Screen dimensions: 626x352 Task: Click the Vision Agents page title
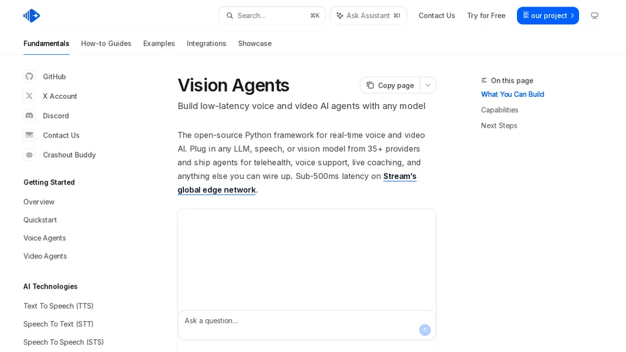(233, 85)
